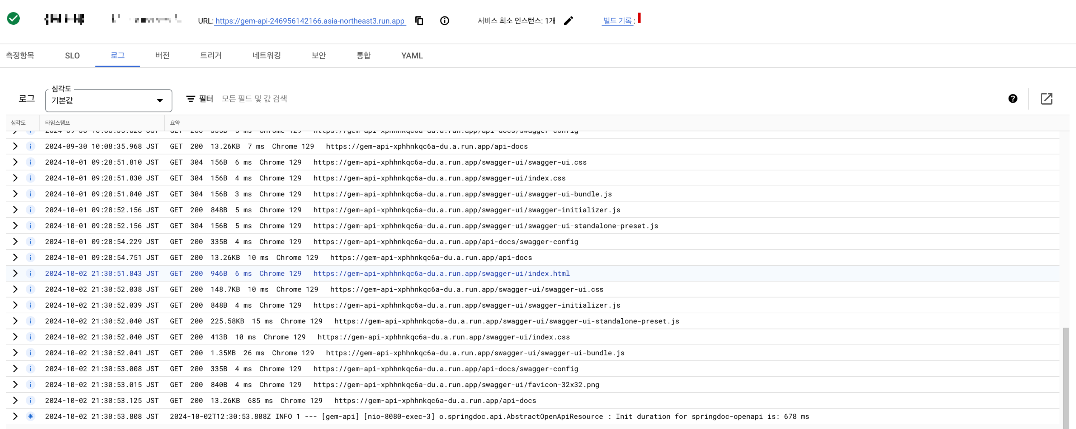
Task: Open logs in new window icon
Action: click(1046, 98)
